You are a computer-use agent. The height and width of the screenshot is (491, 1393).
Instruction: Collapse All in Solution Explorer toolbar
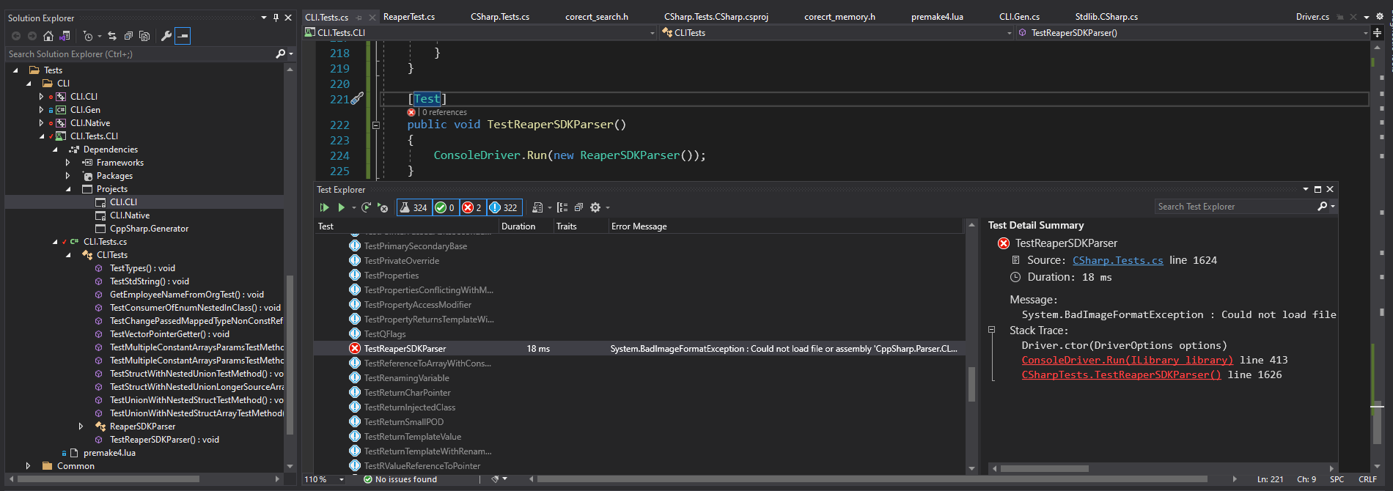point(128,36)
